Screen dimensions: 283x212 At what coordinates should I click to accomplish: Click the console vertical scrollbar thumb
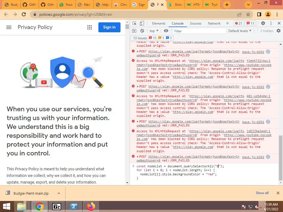coord(281,158)
